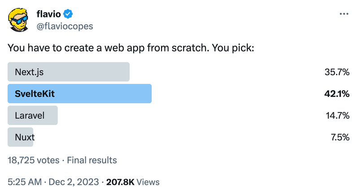Click the 42.1% winning percentage
Viewport: 359px width, 195px height.
click(x=337, y=94)
